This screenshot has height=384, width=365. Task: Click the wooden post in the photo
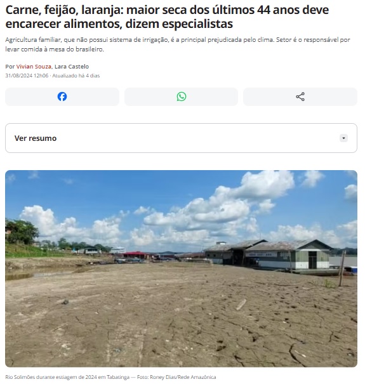[x=342, y=268]
